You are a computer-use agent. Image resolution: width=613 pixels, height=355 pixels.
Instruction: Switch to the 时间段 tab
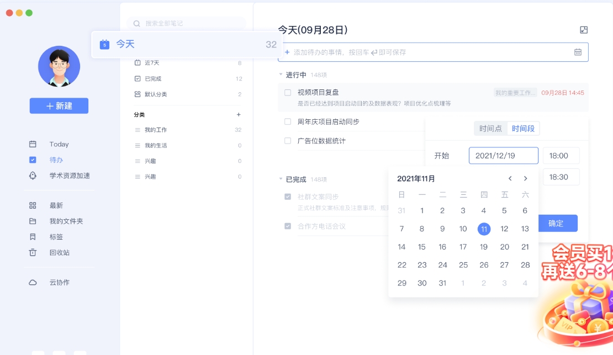[x=524, y=128]
